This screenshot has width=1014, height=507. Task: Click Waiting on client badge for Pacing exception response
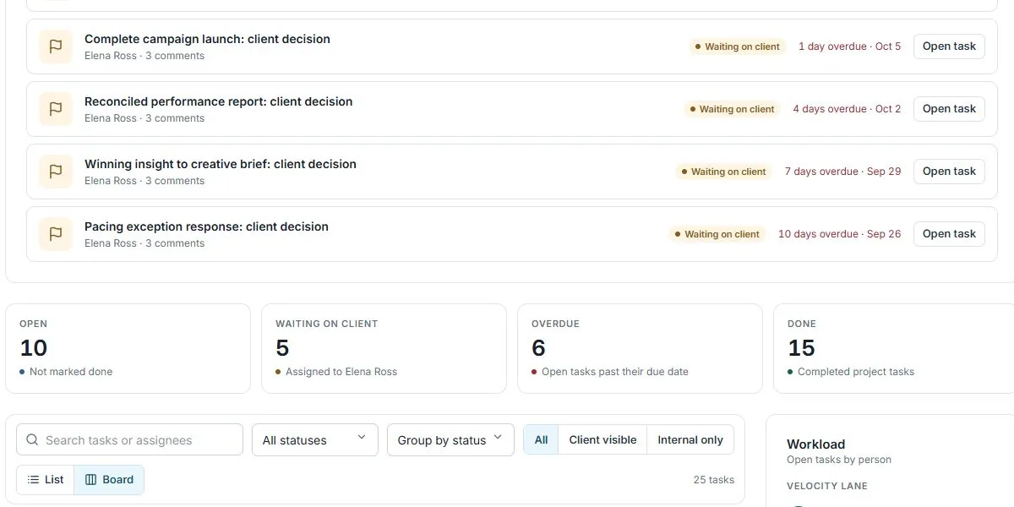(x=717, y=234)
